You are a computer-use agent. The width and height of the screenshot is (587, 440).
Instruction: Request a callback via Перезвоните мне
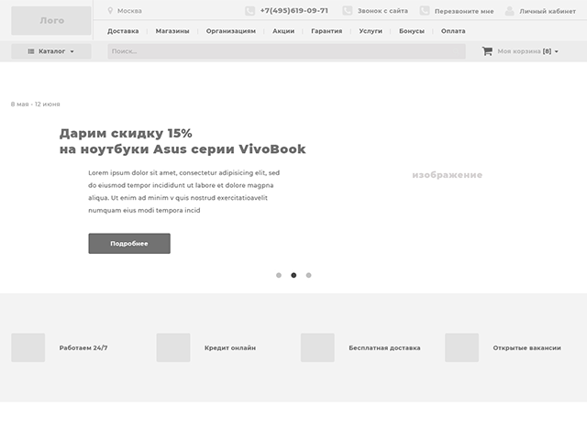[x=464, y=11]
